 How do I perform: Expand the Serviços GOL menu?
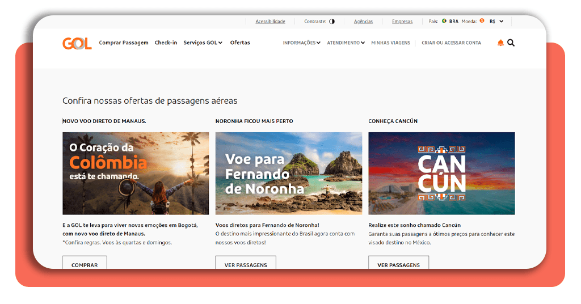(x=203, y=43)
